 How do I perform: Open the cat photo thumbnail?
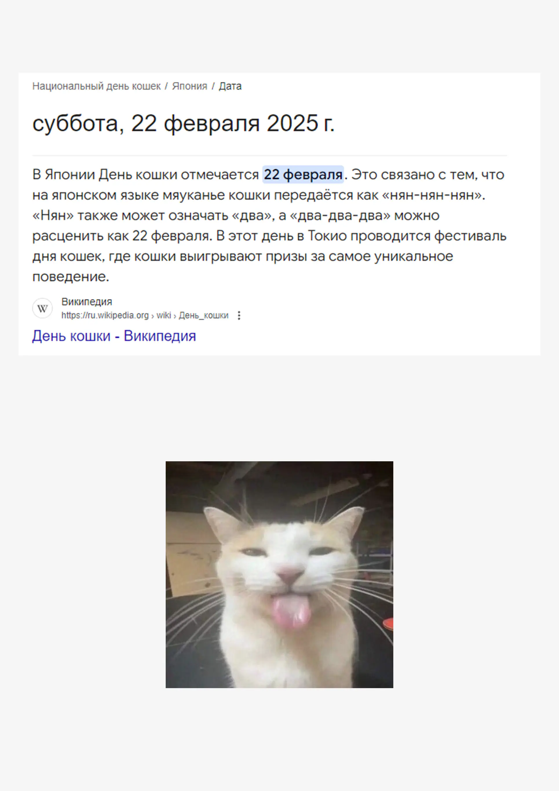click(279, 575)
